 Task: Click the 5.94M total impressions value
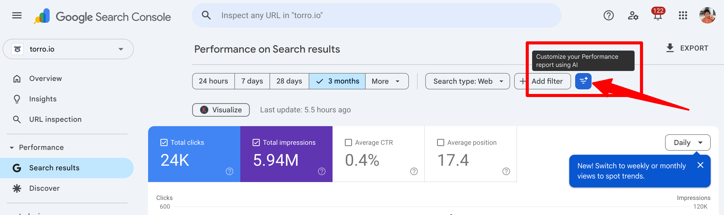pyautogui.click(x=276, y=160)
